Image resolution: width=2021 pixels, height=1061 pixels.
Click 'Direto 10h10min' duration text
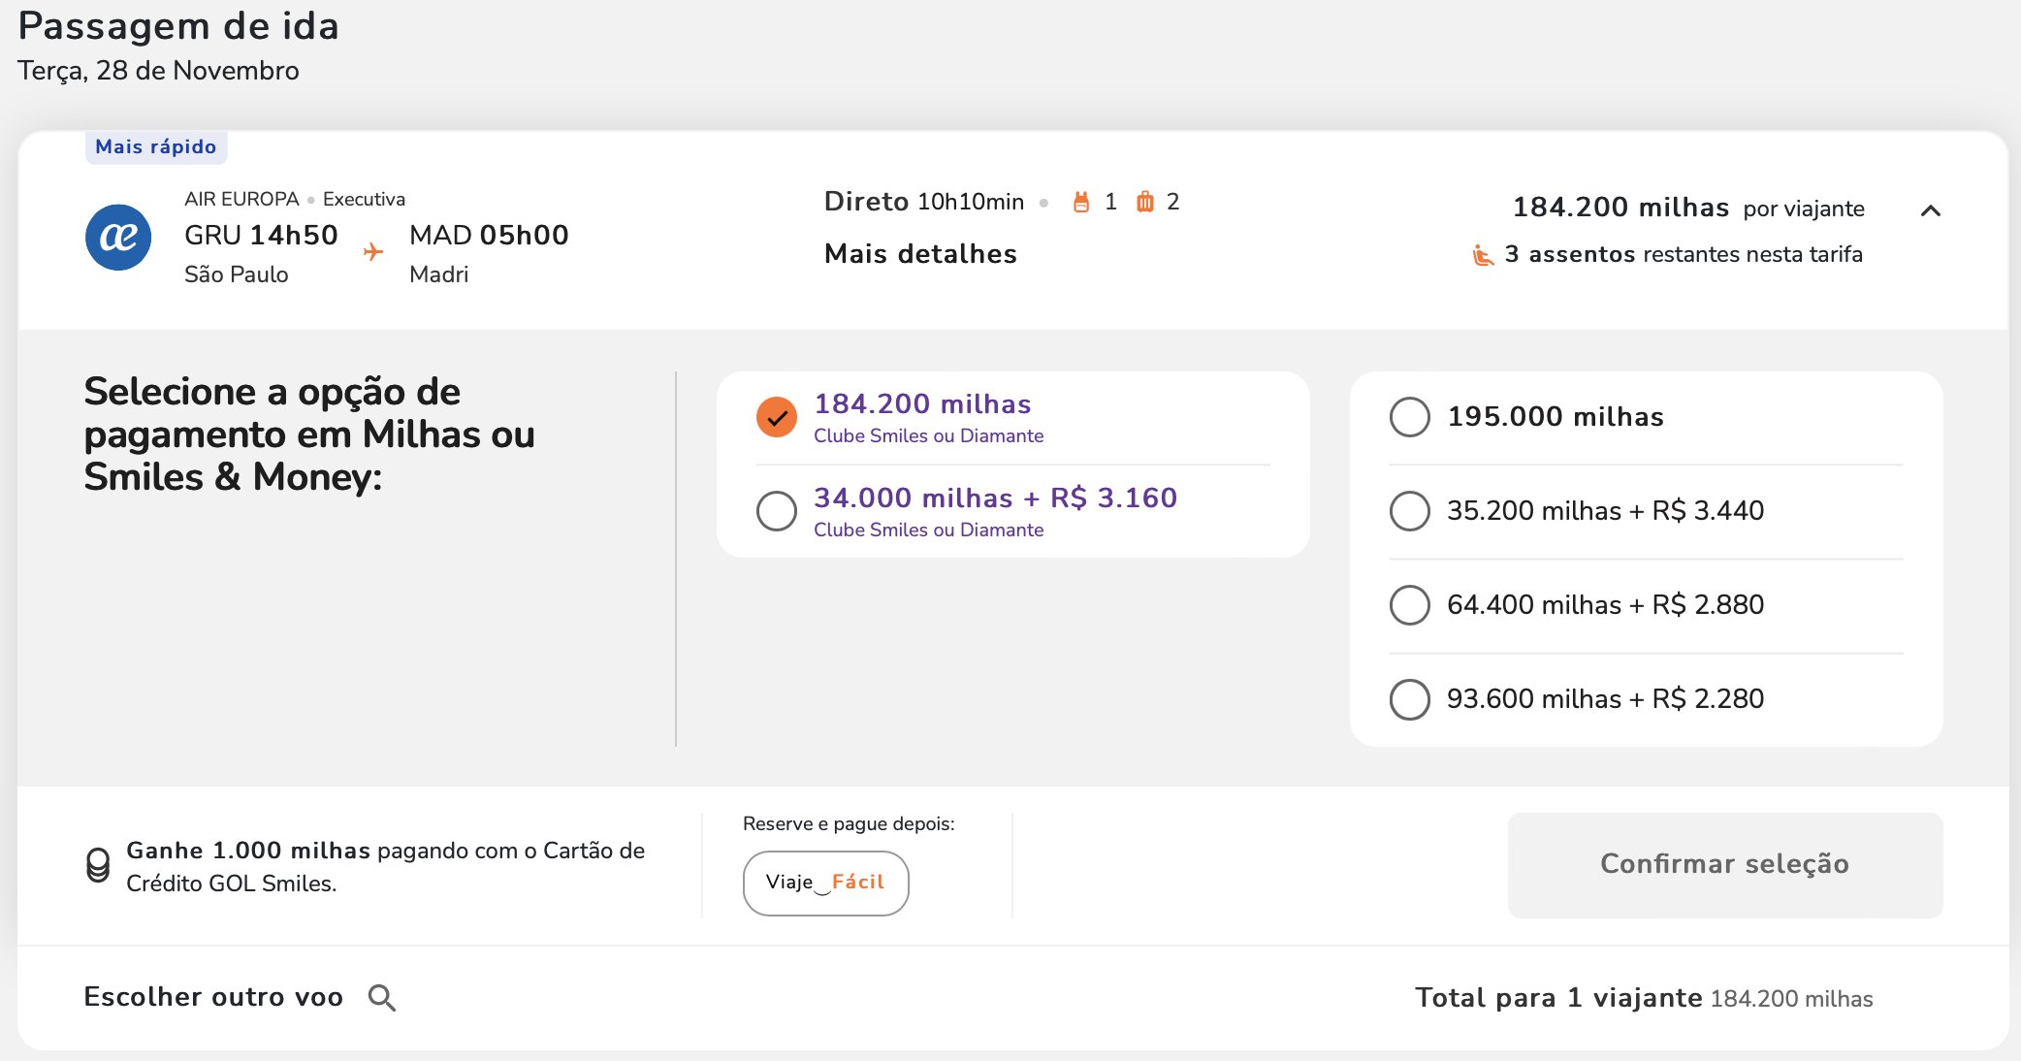(924, 202)
